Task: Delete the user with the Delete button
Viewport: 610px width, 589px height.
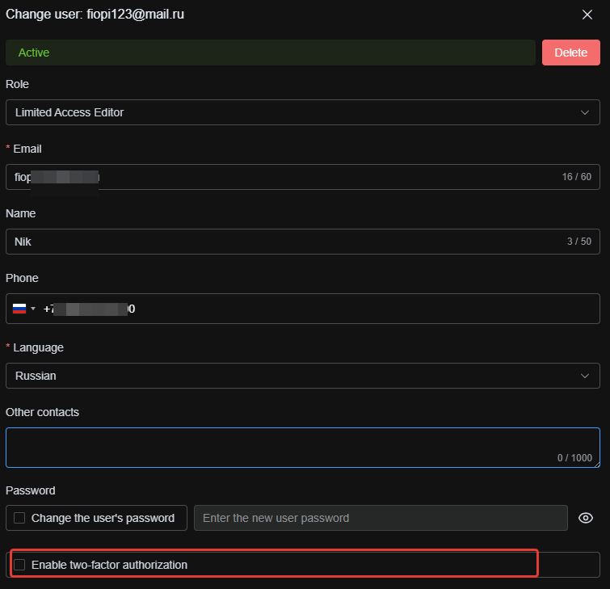Action: [570, 53]
